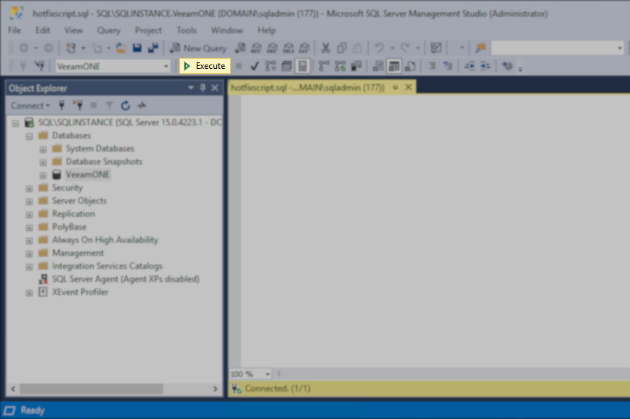Screen dimensions: 630x419
Task: Click the Connect Object Explorer plug icon
Action: coord(62,106)
